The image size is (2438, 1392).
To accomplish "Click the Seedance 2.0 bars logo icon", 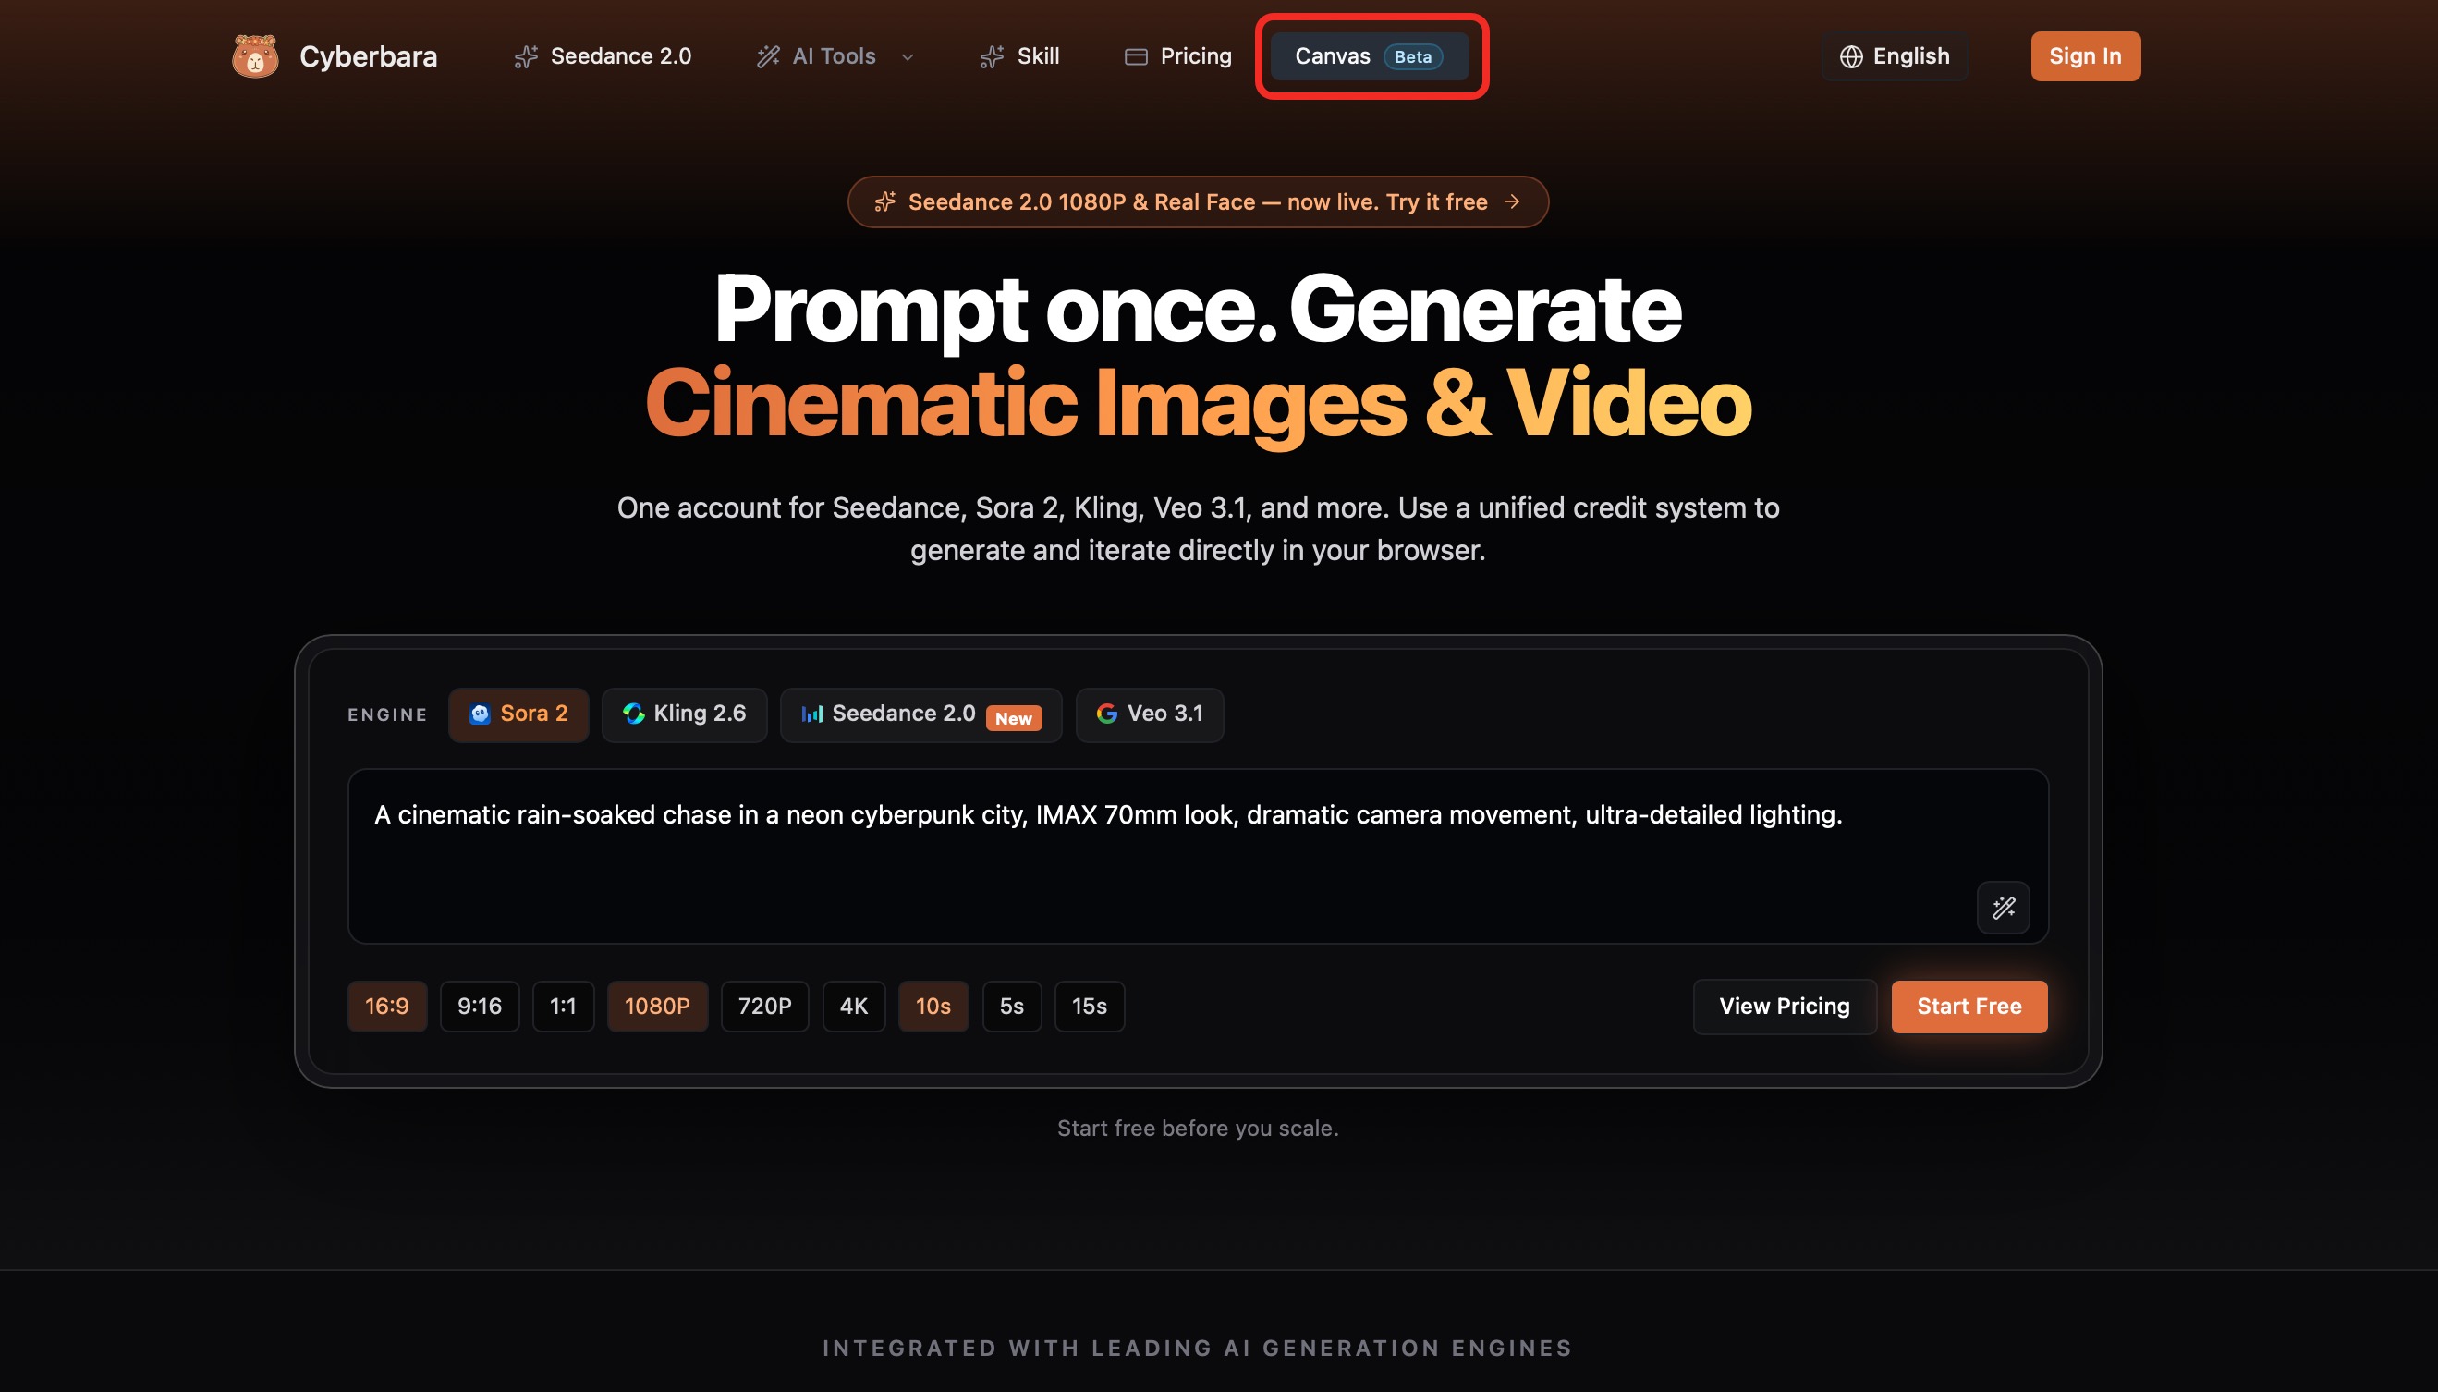I will [x=812, y=714].
